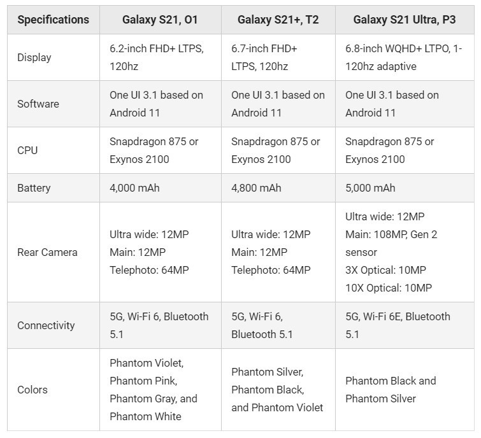The height and width of the screenshot is (438, 481).
Task: Select the 4,800 mAh battery value
Action: coord(256,188)
